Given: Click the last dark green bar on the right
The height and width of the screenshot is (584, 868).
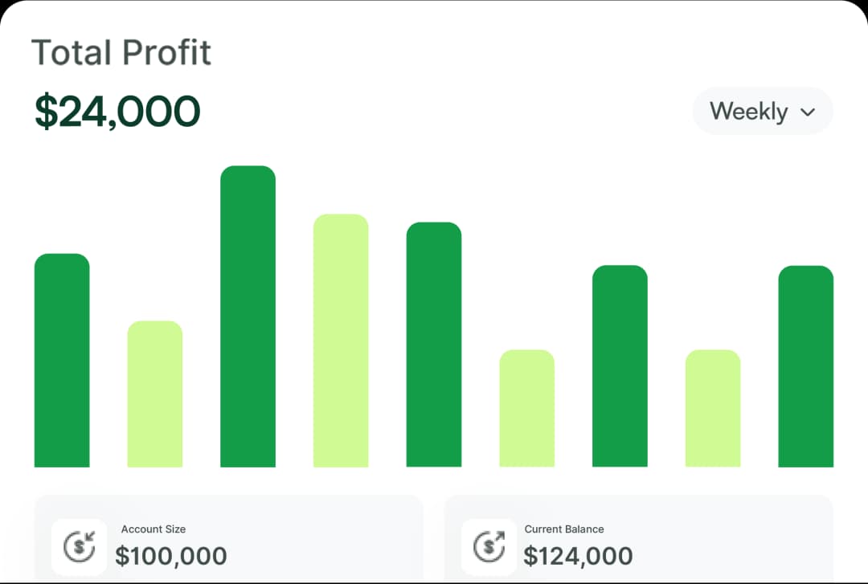Looking at the screenshot, I should pos(804,366).
